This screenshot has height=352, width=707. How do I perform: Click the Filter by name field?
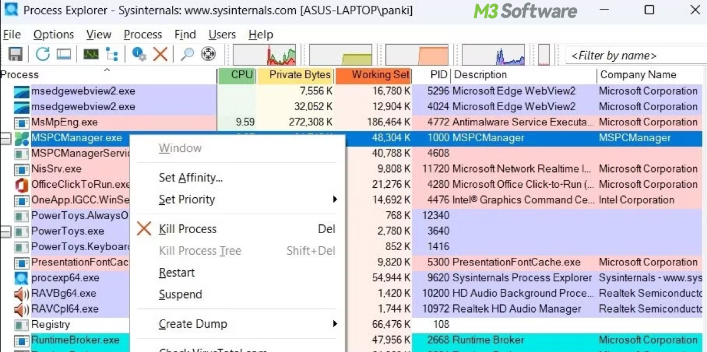(x=635, y=56)
